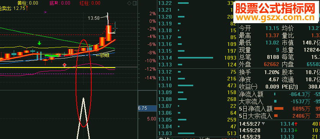Select the 红柱: 0.00 indicator readout
Screen dimensions: 320x139
90,3
